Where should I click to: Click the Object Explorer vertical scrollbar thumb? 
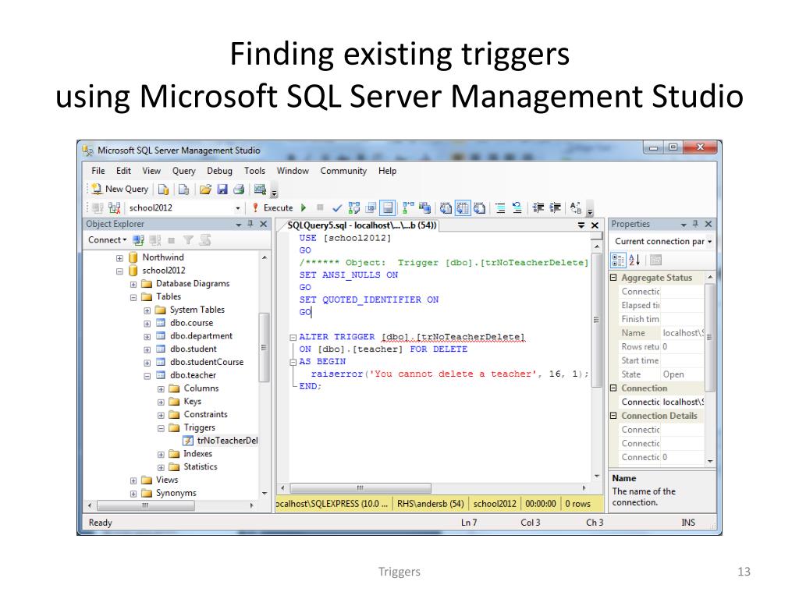pos(264,347)
